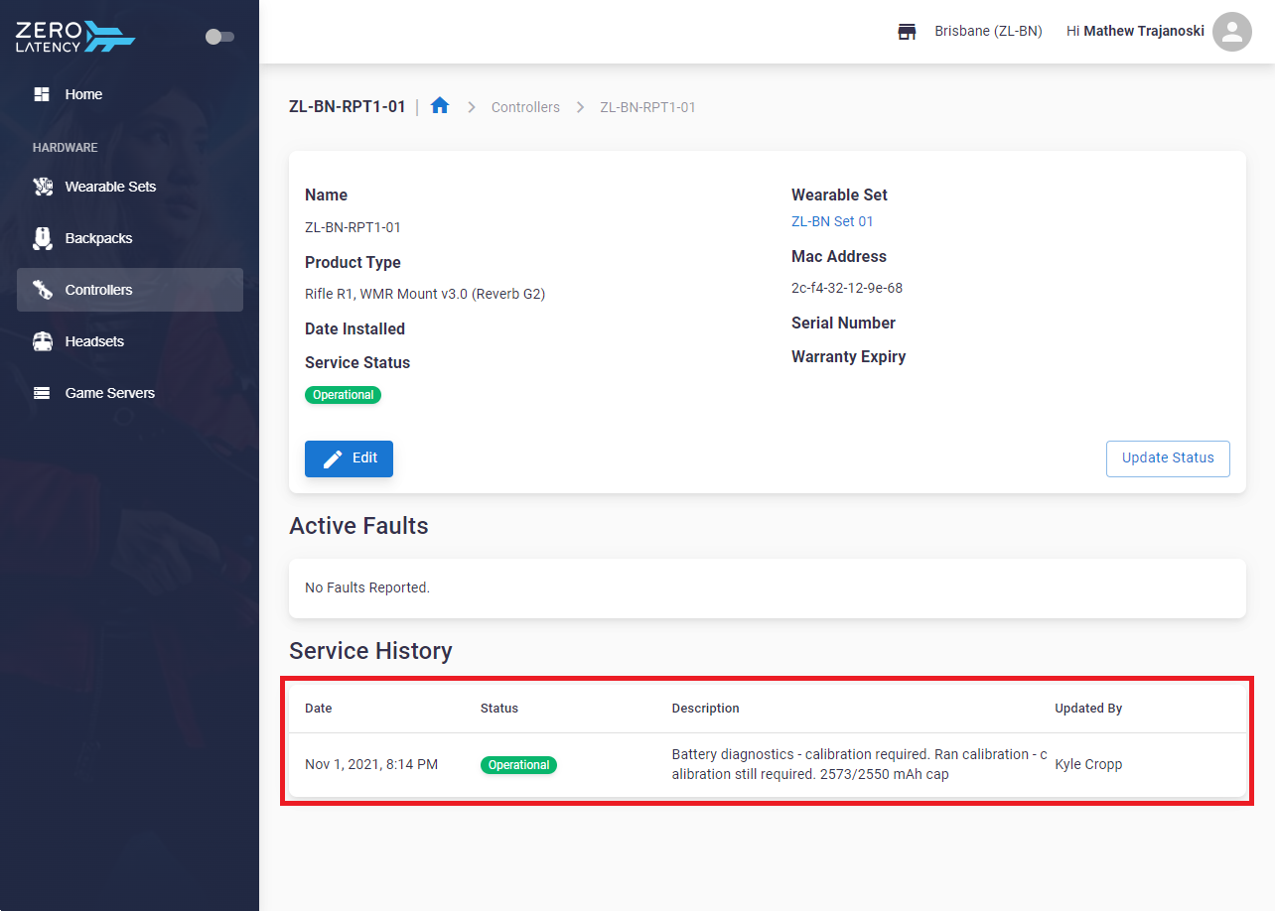Go to Backpacks section
Screen dimensions: 1275x911
click(130, 238)
